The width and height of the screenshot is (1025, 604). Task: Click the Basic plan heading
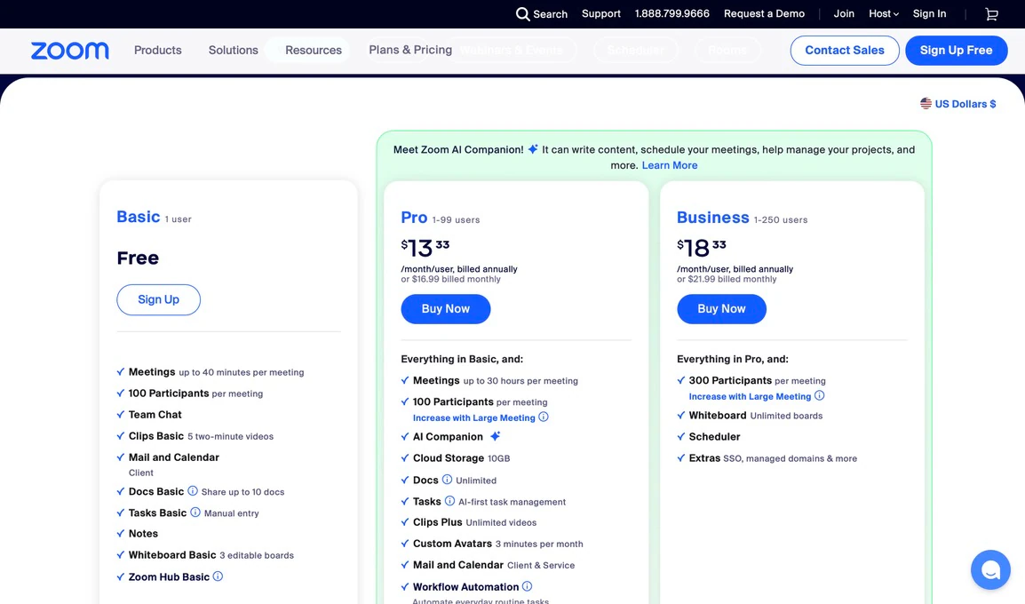[138, 217]
